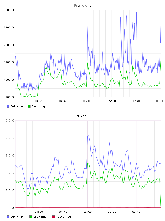165x221 pixels.
Task: Click the Mumbai chart title
Action: 82,116
